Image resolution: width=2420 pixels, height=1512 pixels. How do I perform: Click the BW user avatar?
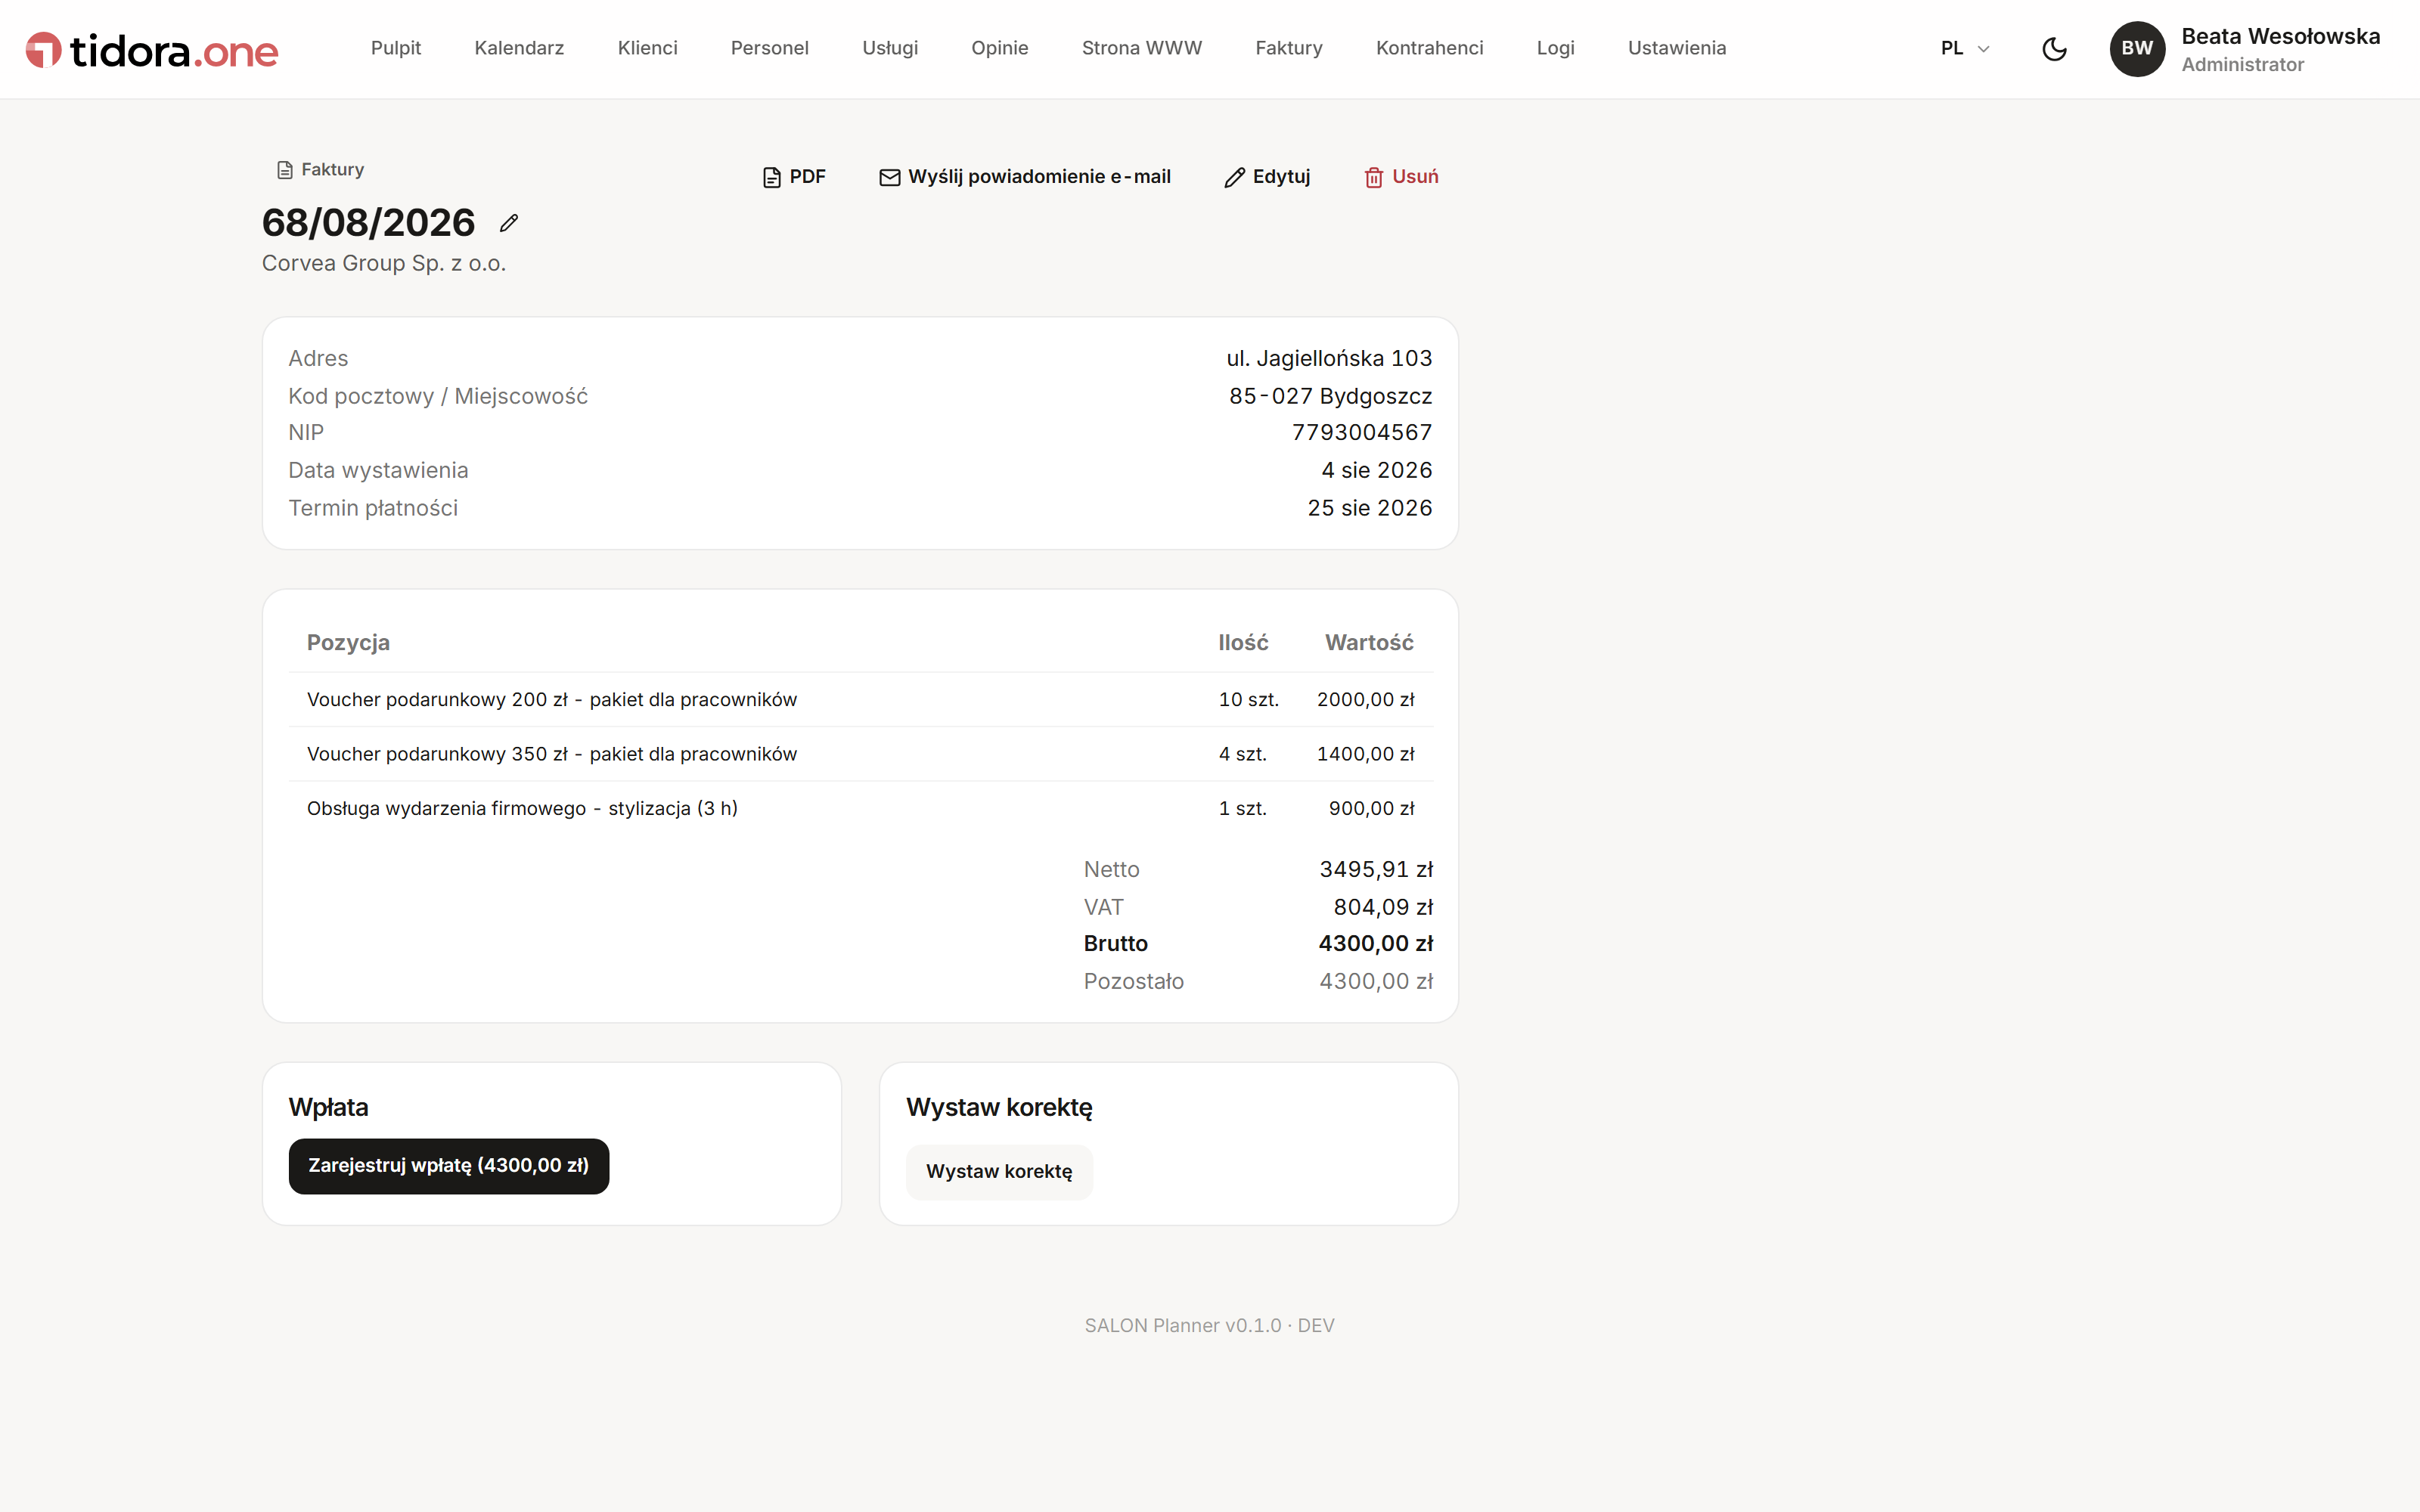click(x=2137, y=49)
